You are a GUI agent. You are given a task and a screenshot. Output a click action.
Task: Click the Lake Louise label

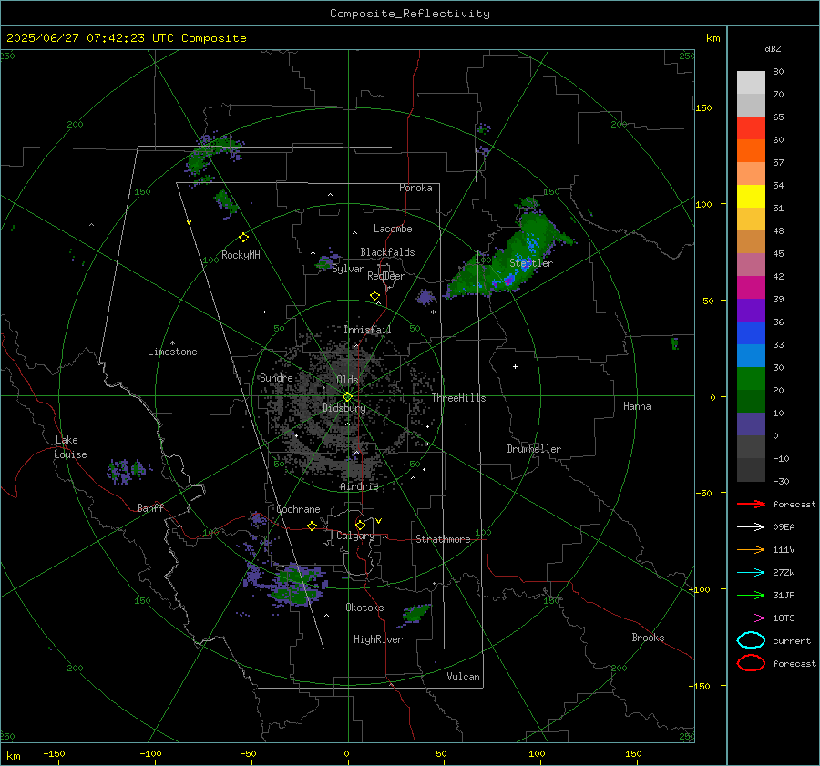point(70,447)
